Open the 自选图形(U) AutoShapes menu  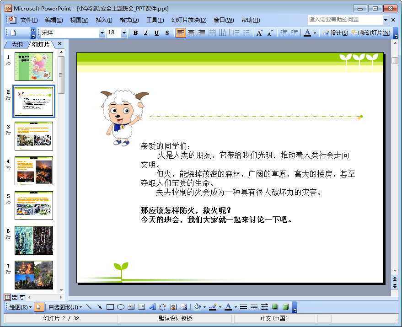65,307
